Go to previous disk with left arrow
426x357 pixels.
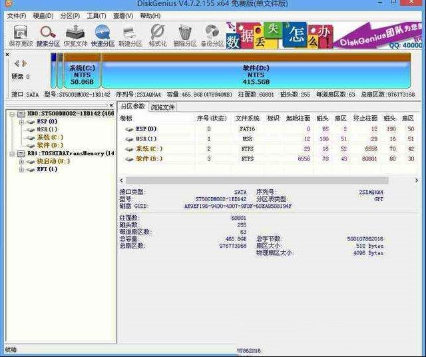point(17,63)
